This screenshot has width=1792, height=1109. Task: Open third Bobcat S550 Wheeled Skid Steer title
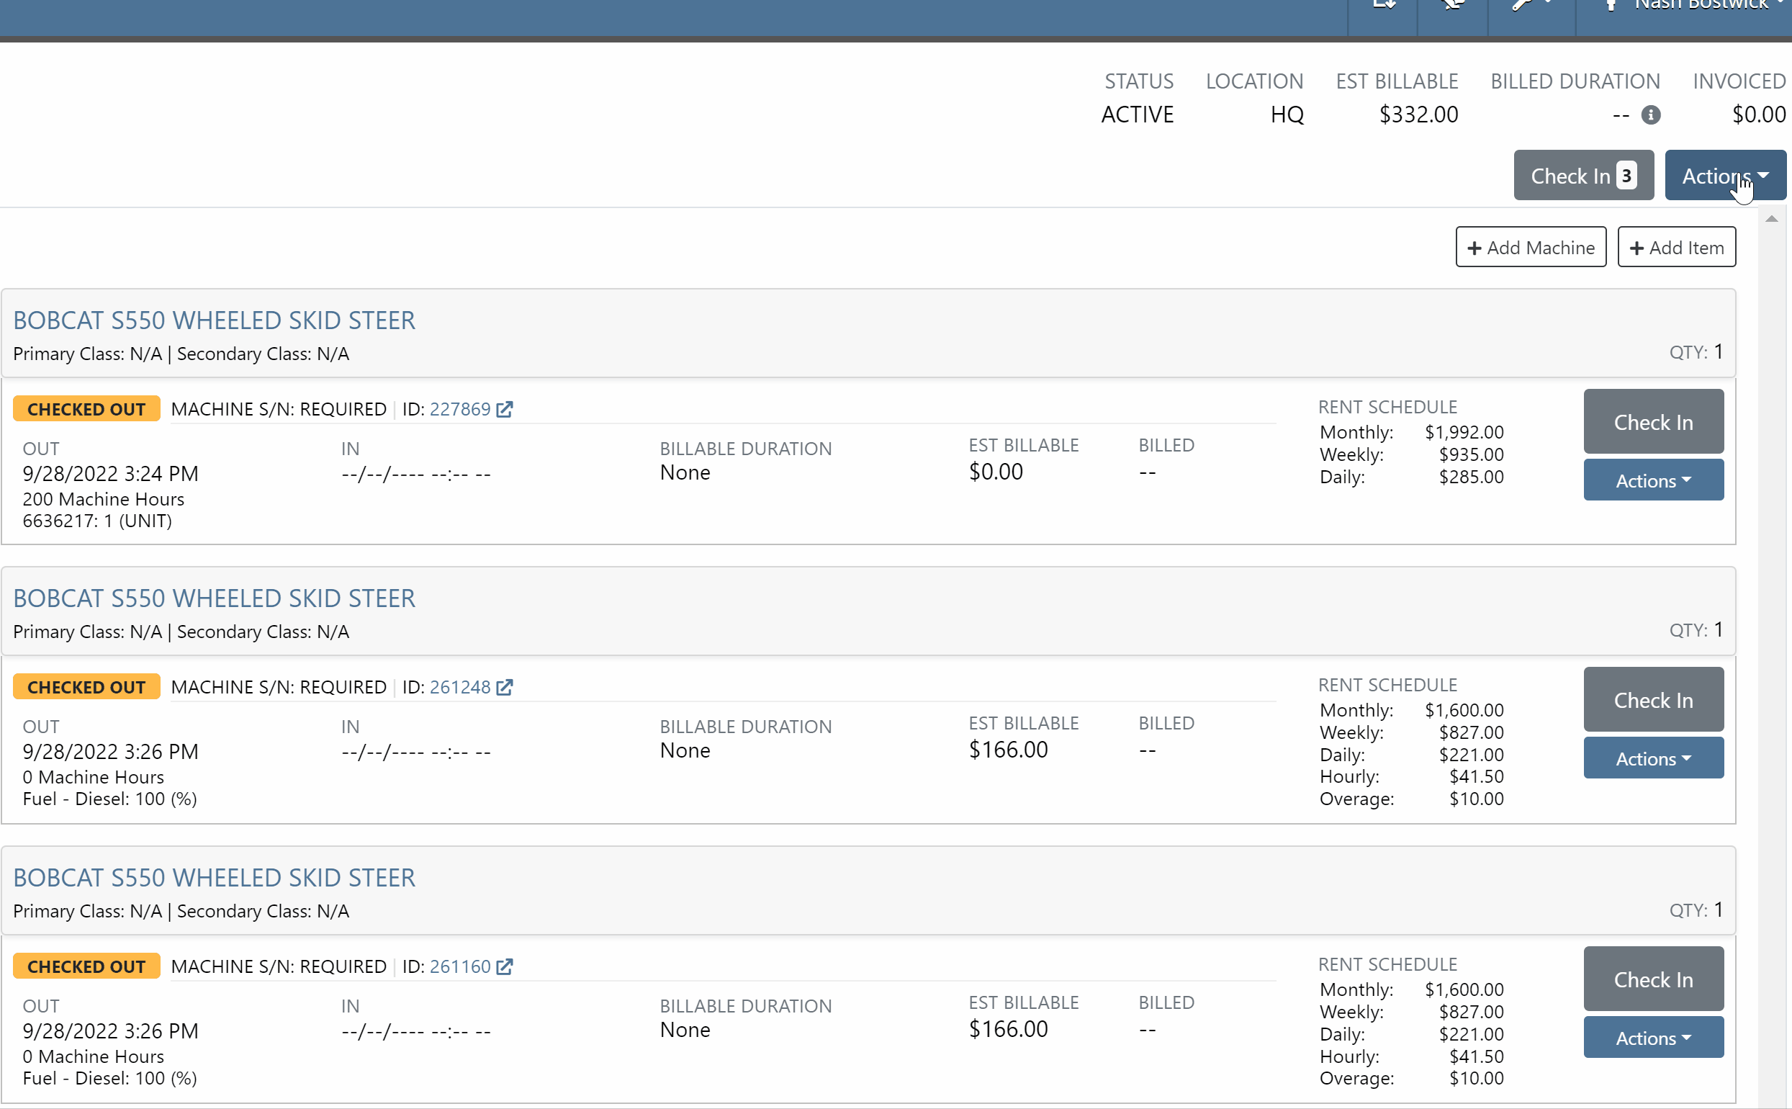214,878
